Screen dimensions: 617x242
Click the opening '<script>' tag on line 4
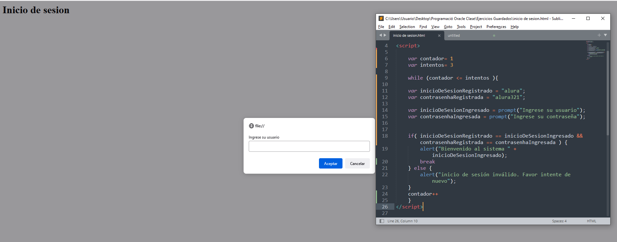pyautogui.click(x=408, y=46)
